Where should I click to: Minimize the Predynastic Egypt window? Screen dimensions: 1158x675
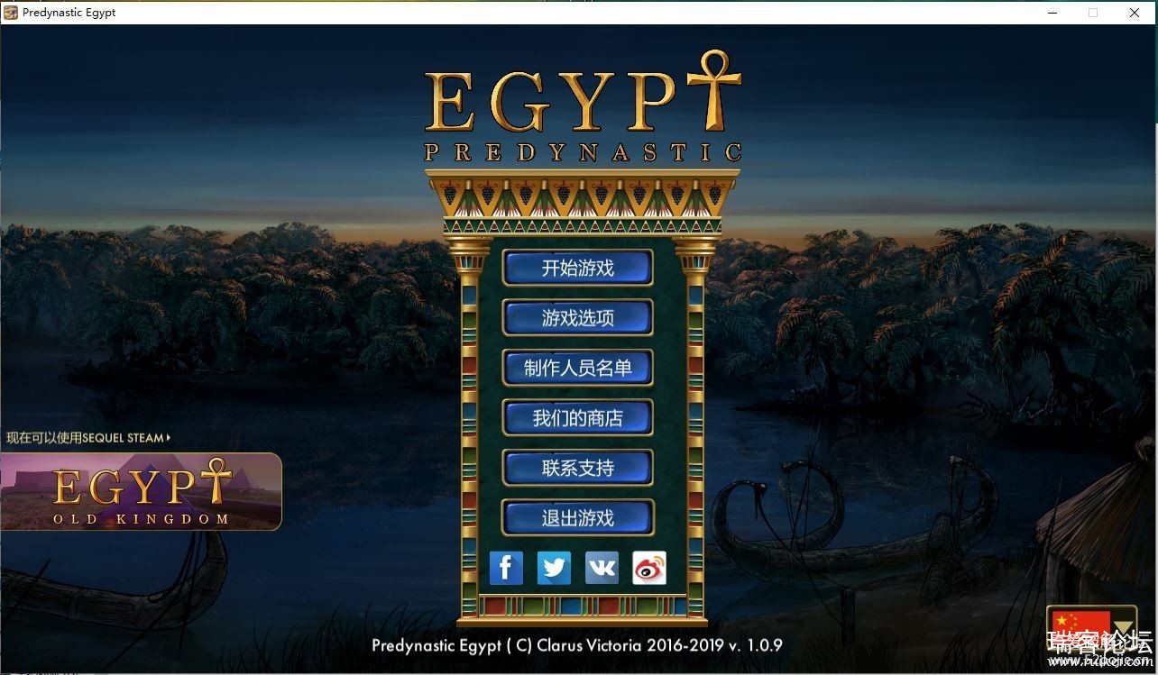[x=1052, y=13]
